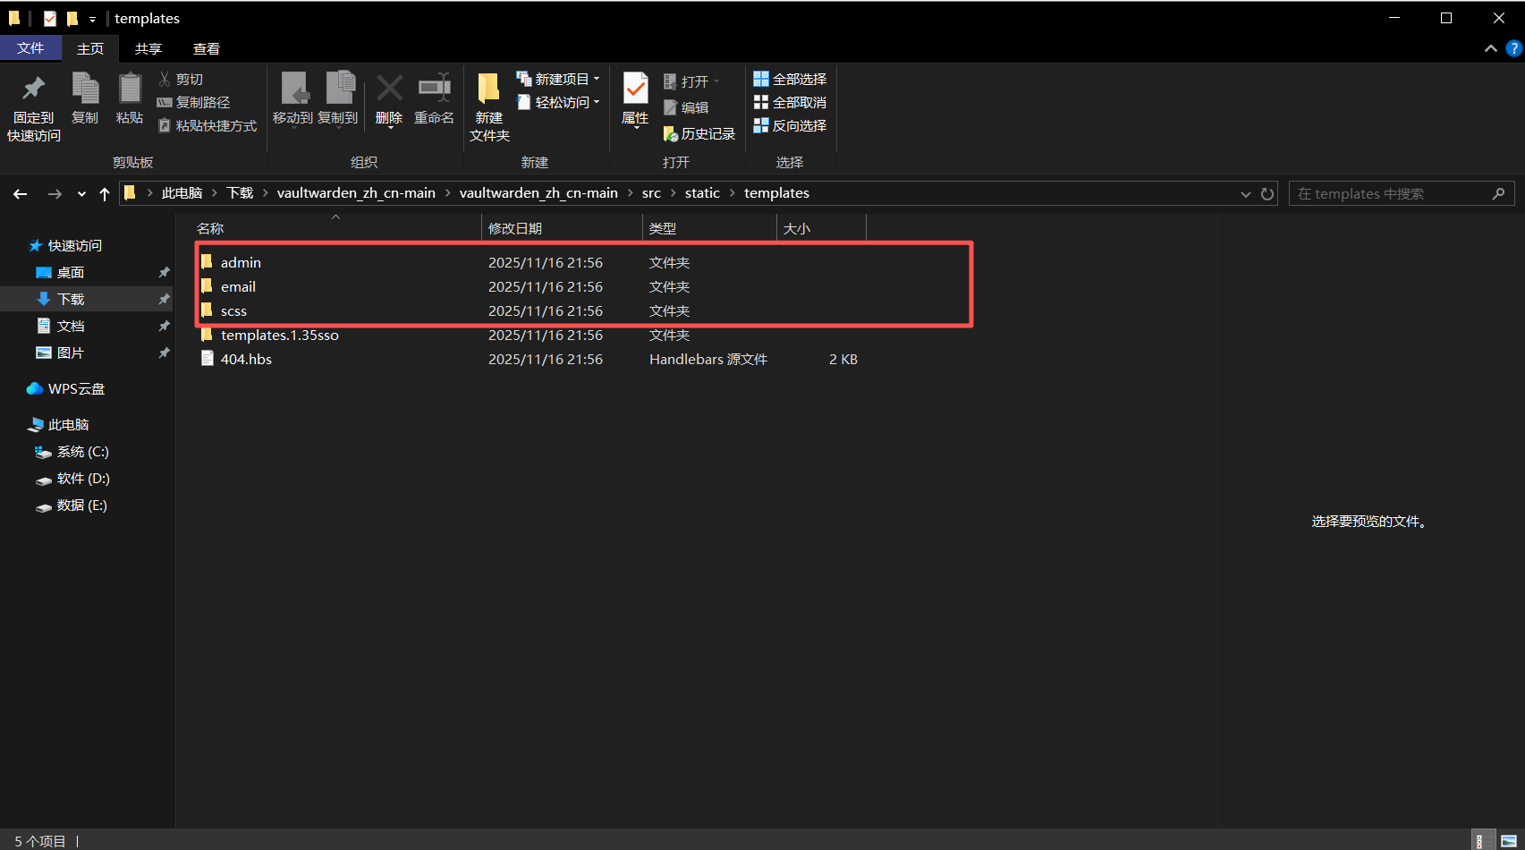Click Select All (全部选择)
Screen dimensions: 1525x850
790,80
